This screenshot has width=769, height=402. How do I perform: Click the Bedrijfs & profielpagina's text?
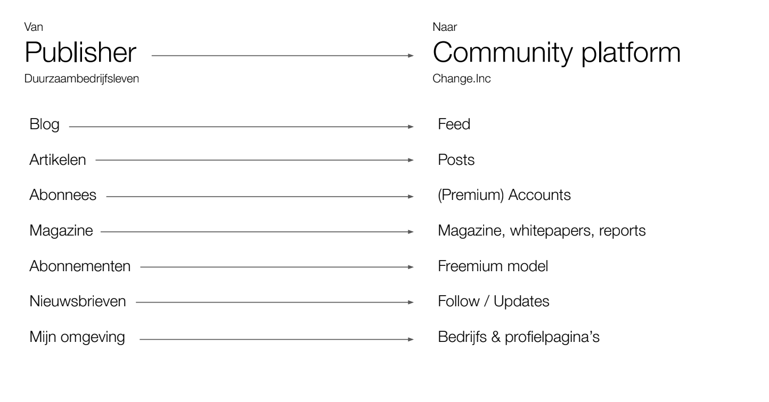pos(519,338)
